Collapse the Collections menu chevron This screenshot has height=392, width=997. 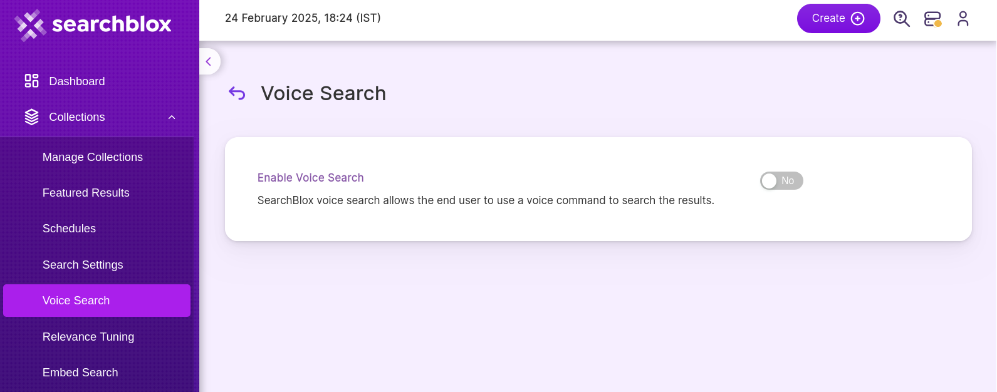[x=172, y=117]
